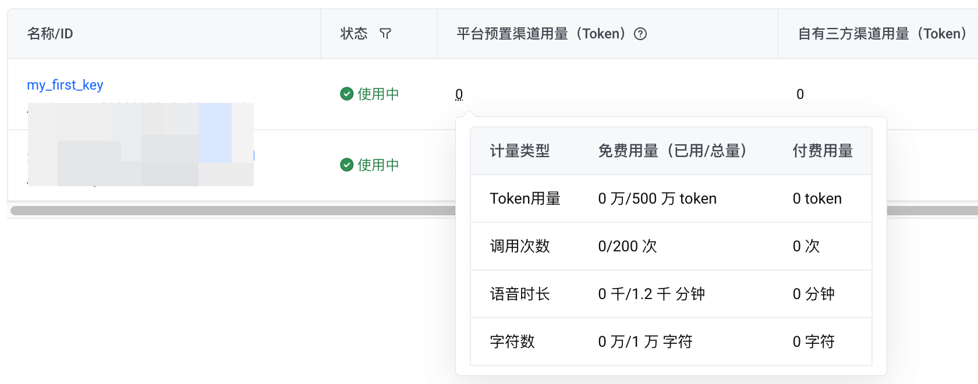Click the 自有三方渠道用量（Token）column header
The width and height of the screenshot is (978, 384).
[x=881, y=34]
